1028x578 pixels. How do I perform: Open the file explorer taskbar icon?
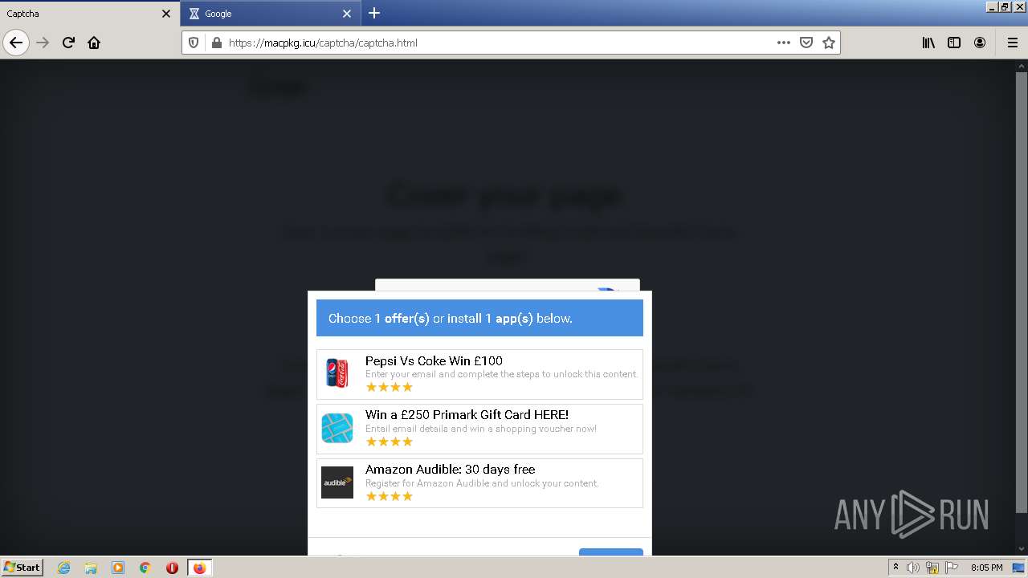click(x=91, y=568)
